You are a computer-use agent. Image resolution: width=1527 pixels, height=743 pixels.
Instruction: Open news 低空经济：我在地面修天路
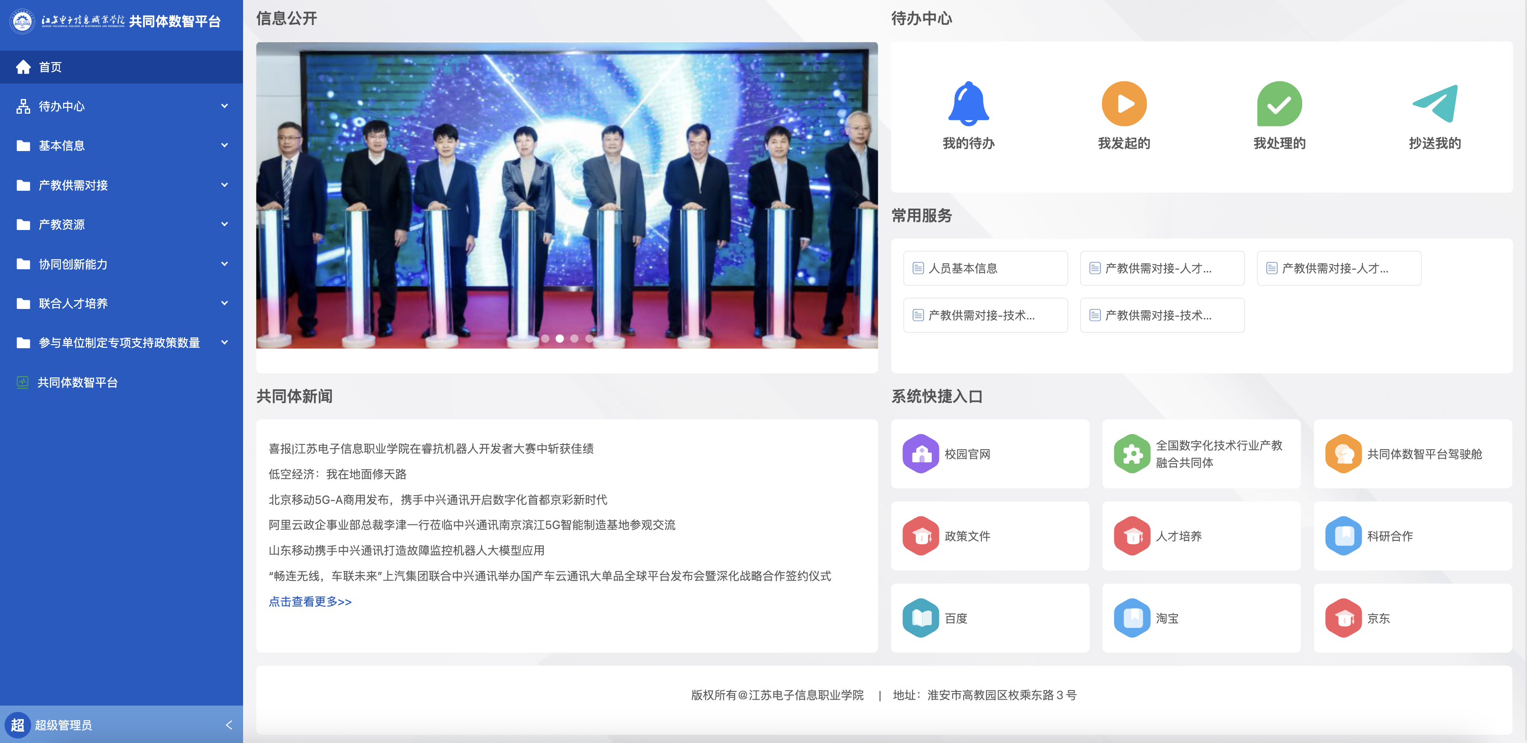337,474
